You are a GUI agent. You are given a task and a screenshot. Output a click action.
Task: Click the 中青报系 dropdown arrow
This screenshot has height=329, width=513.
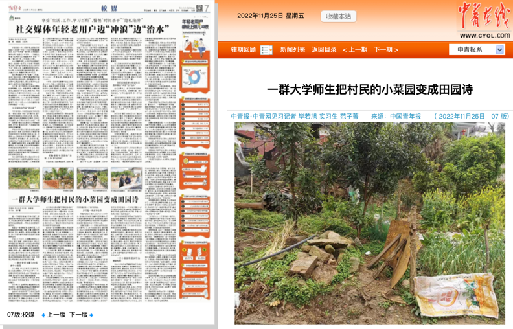tap(499, 50)
